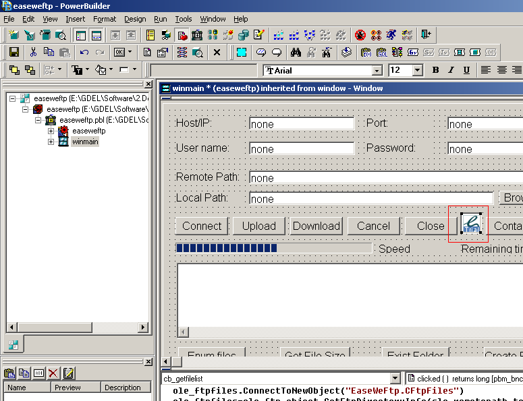Open the border style dropdown arrow
Screen dimensions: 523x401
click(x=135, y=69)
